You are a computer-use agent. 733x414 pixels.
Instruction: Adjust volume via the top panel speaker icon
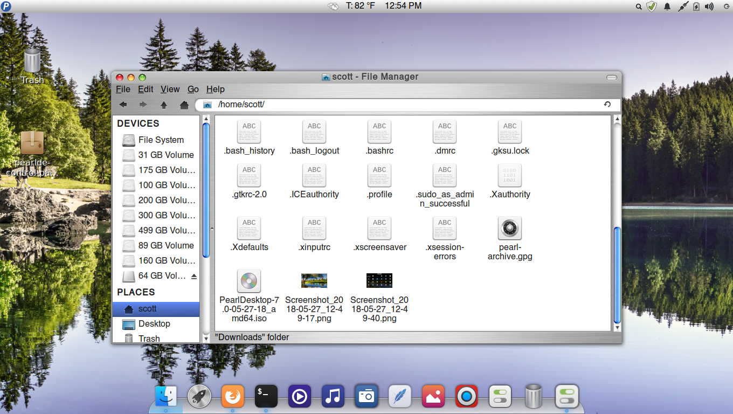[709, 6]
